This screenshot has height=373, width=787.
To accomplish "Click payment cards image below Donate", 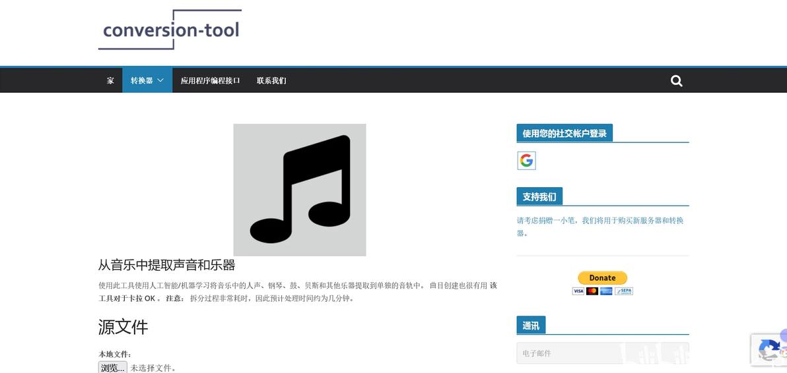I will [x=602, y=291].
